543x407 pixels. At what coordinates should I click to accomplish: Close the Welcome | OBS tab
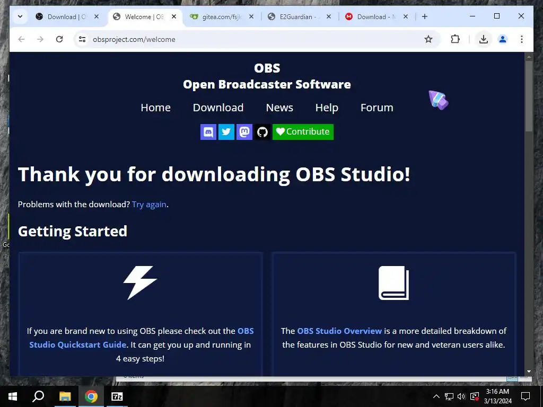(x=174, y=16)
